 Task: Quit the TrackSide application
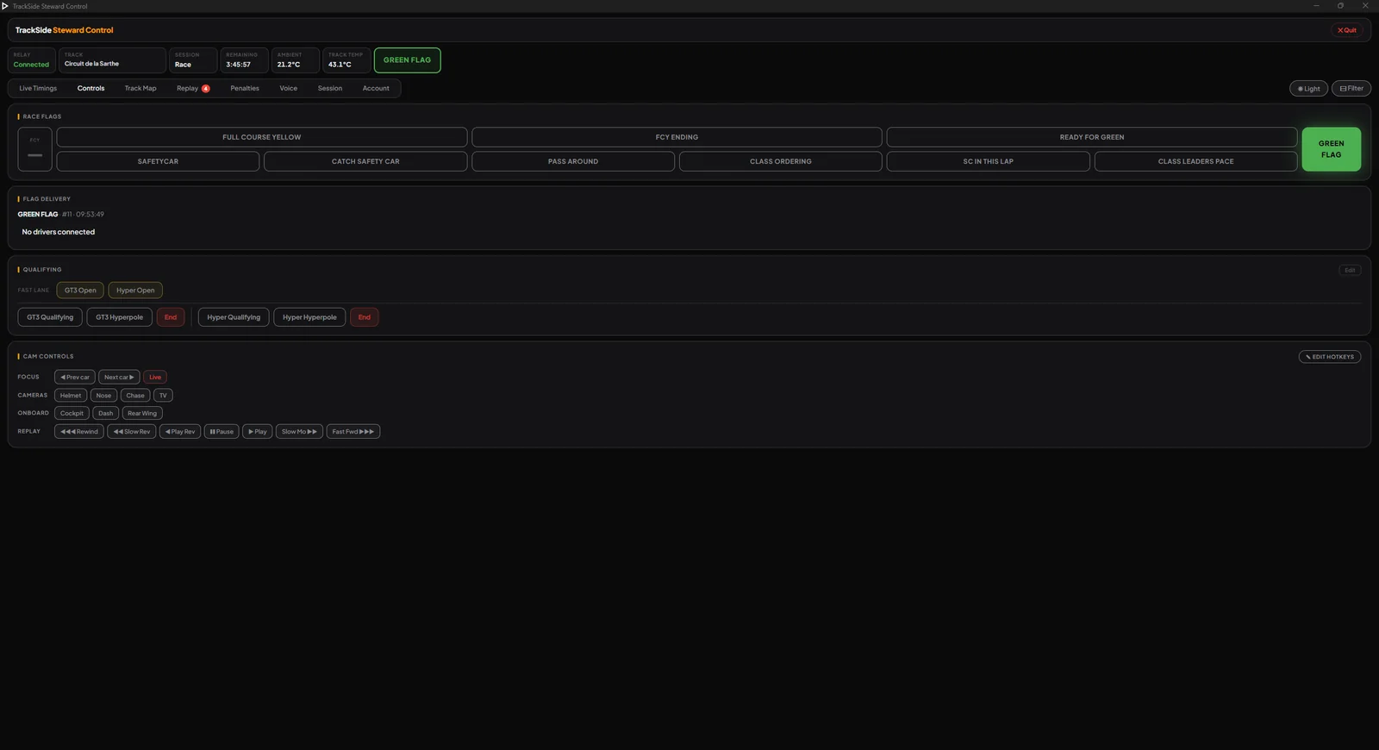[1347, 30]
